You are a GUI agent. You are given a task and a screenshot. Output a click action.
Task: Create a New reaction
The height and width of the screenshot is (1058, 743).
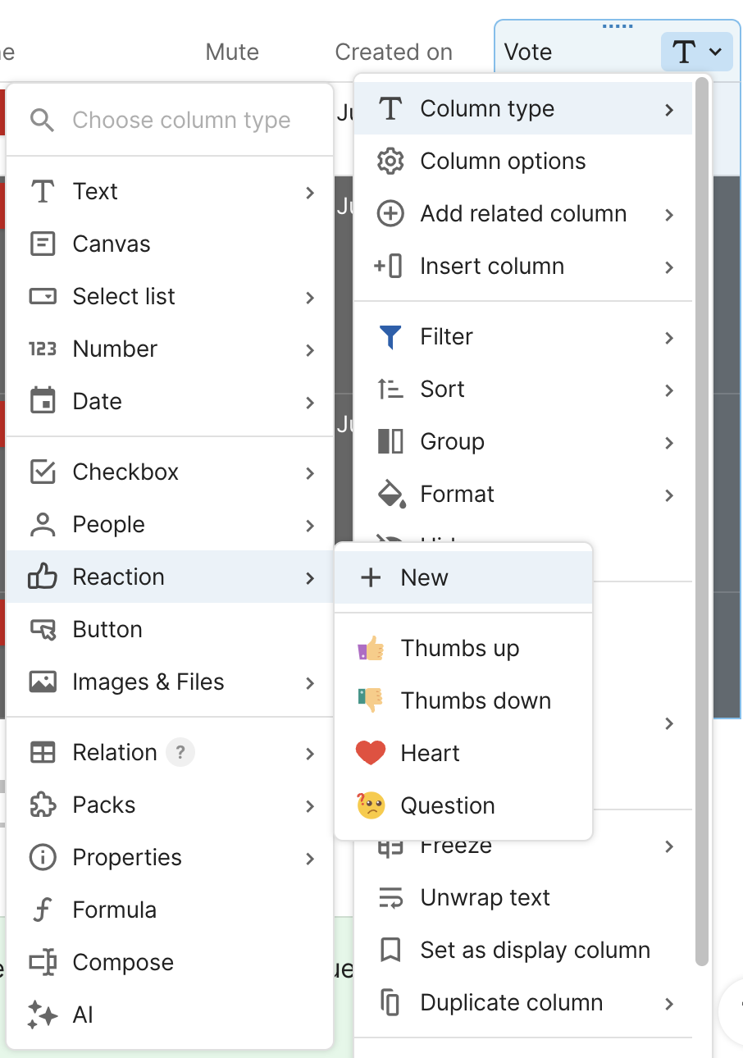tap(424, 577)
